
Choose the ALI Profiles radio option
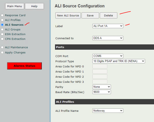pyautogui.click(x=2, y=20)
